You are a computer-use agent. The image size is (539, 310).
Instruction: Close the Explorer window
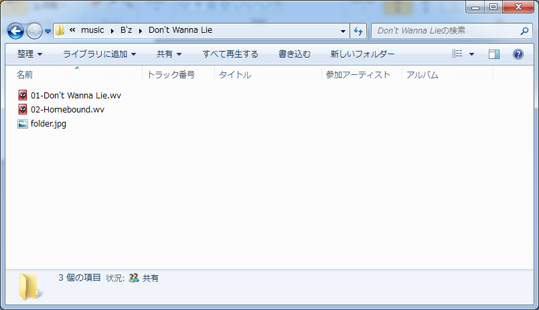pos(518,7)
